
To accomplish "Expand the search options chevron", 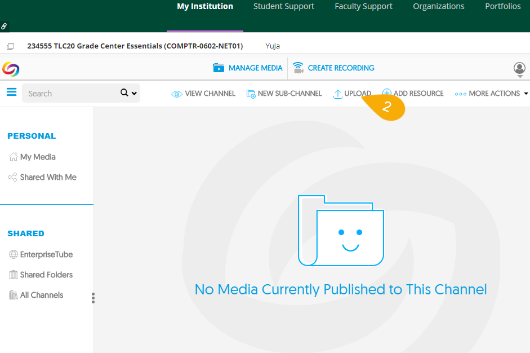I will 134,94.
